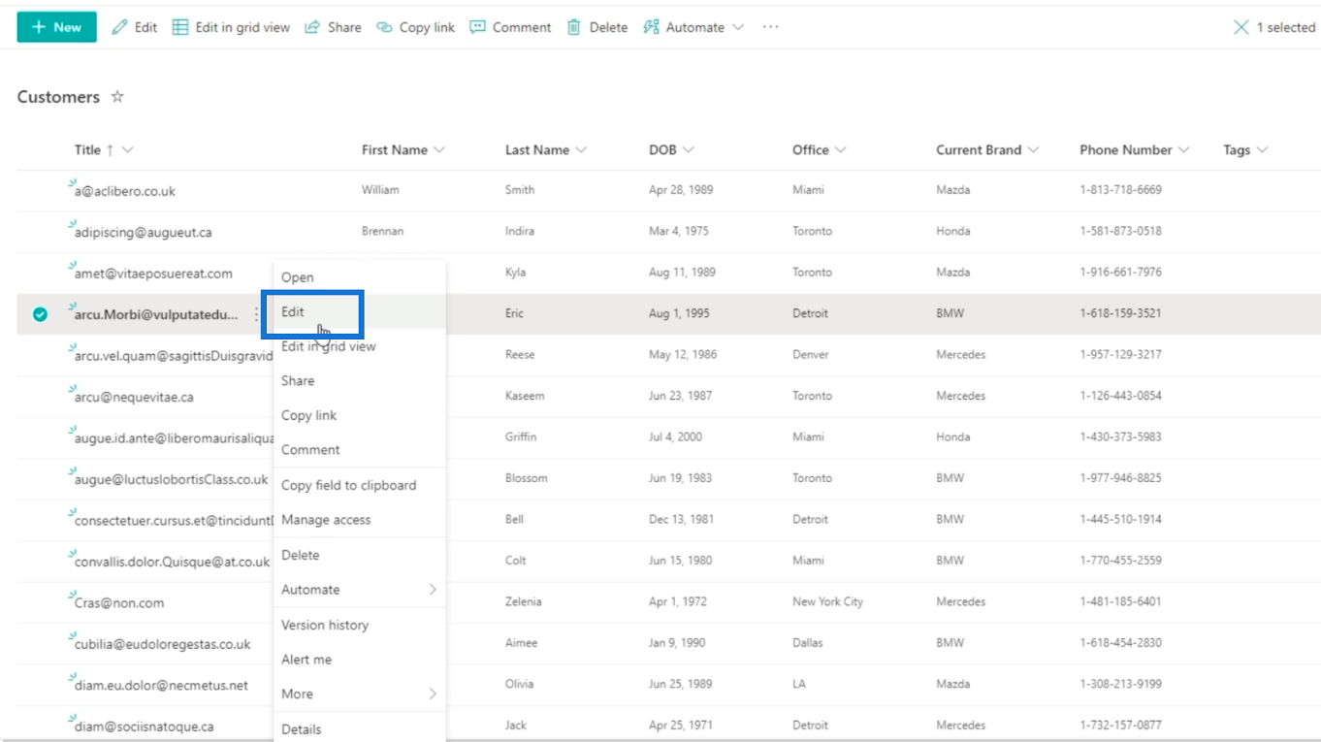Clear selection with the X icon

(1240, 27)
